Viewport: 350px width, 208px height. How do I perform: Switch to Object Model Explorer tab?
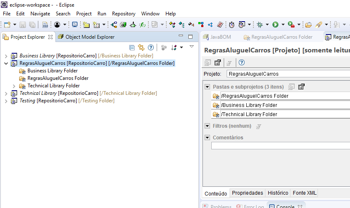86,37
